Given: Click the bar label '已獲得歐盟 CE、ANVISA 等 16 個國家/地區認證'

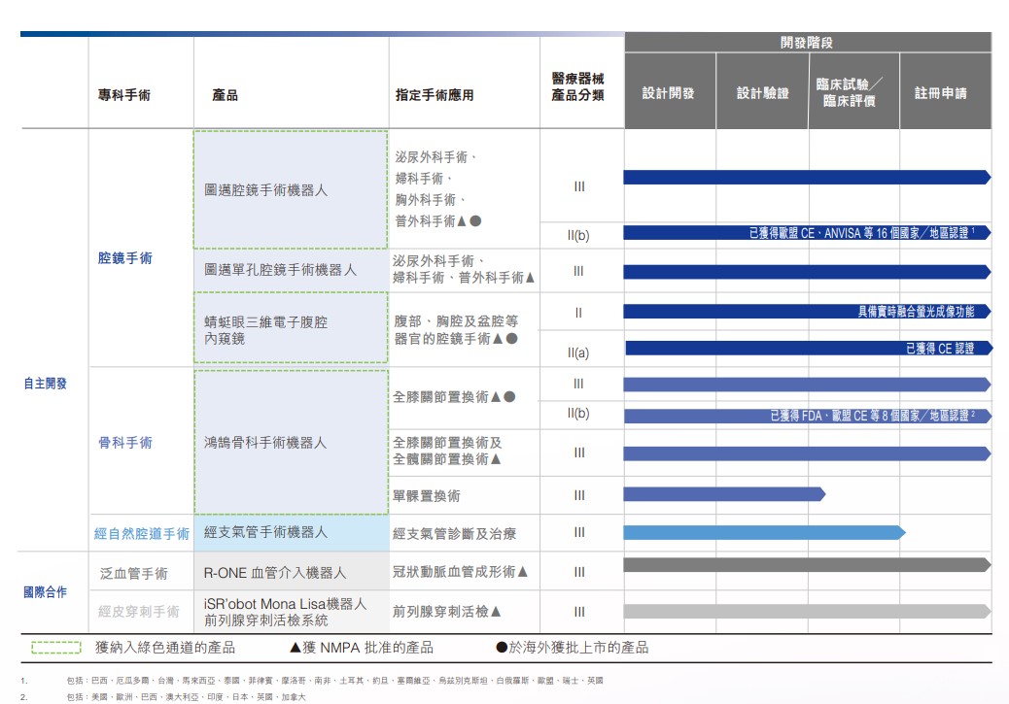Looking at the screenshot, I should pos(861,233).
